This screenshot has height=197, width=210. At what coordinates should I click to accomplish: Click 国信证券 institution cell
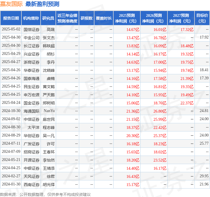point(32,30)
